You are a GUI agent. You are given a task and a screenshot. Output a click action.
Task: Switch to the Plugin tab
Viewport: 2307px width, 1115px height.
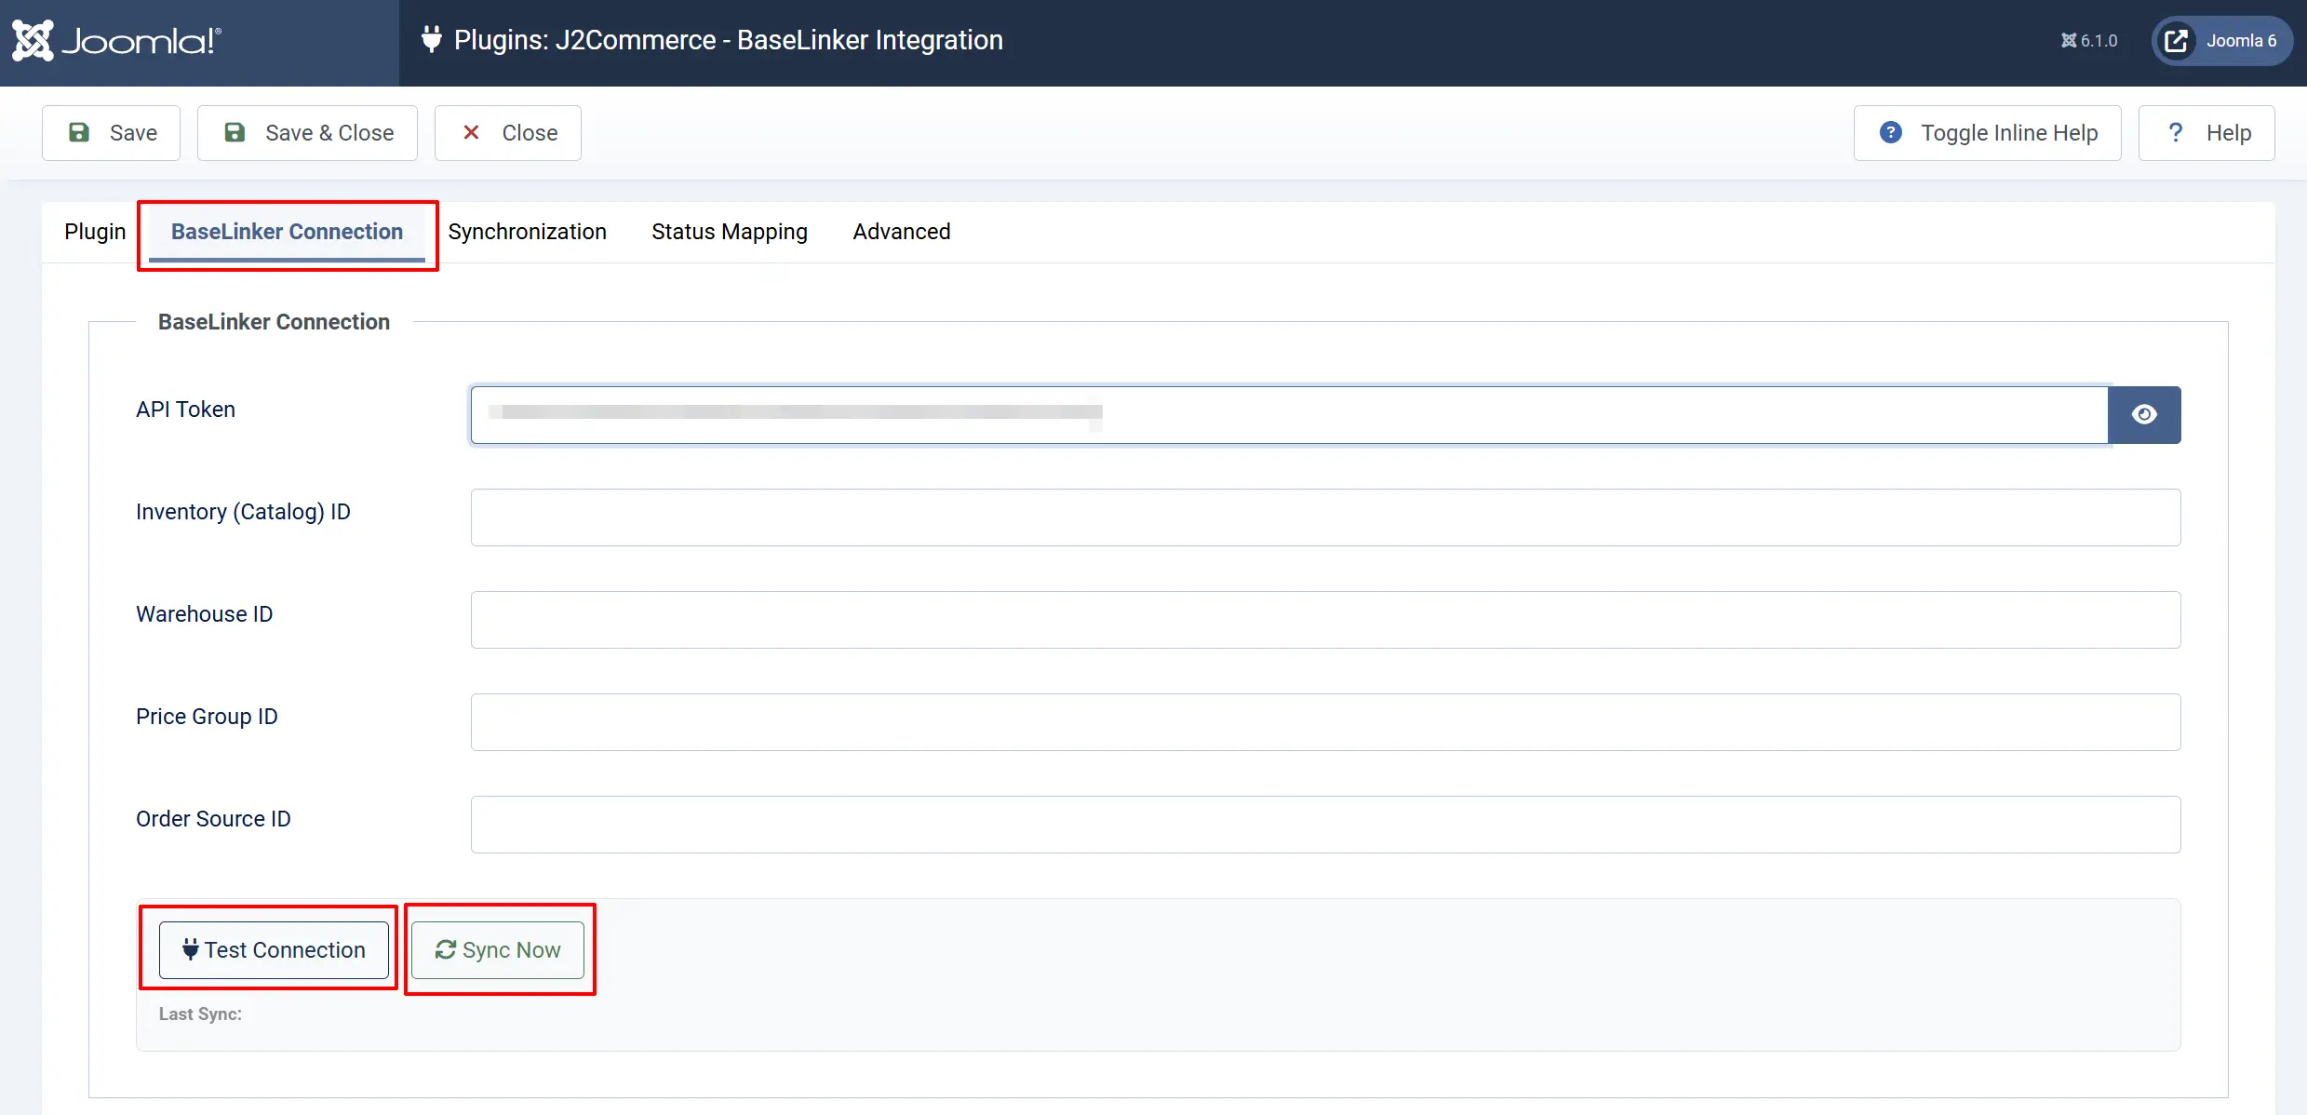(95, 232)
